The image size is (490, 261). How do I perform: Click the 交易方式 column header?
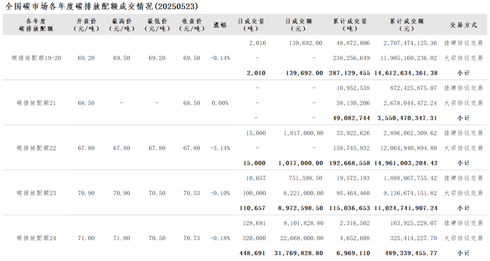pyautogui.click(x=463, y=25)
